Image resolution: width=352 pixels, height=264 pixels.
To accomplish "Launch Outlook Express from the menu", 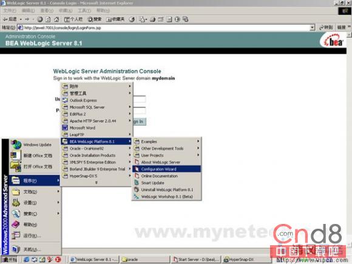I will coord(96,100).
